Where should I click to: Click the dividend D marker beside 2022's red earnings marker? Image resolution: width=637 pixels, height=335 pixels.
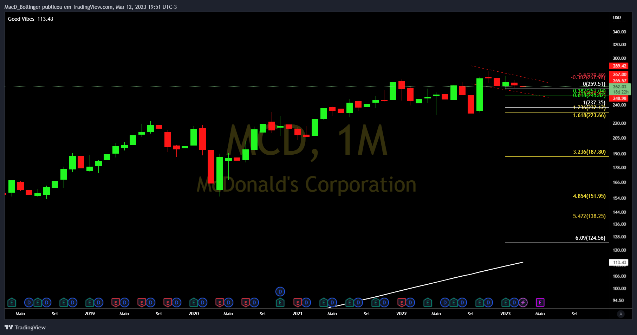(x=410, y=302)
